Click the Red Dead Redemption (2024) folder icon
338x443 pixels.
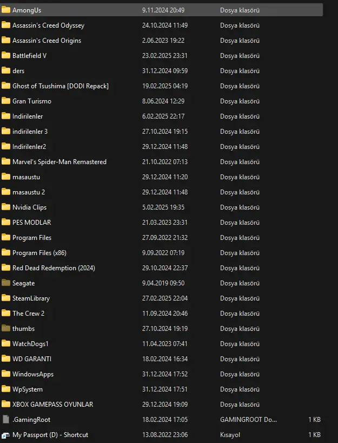click(6, 268)
